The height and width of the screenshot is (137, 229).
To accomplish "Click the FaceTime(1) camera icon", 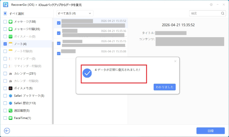I will click(11, 118).
